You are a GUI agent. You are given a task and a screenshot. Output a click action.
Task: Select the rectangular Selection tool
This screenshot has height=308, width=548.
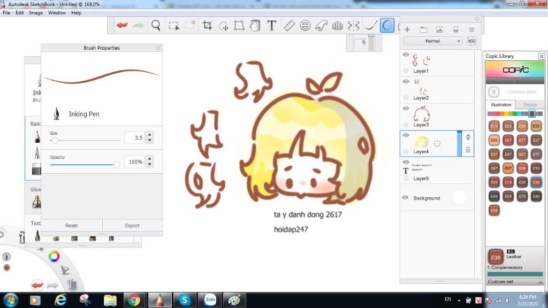point(174,26)
